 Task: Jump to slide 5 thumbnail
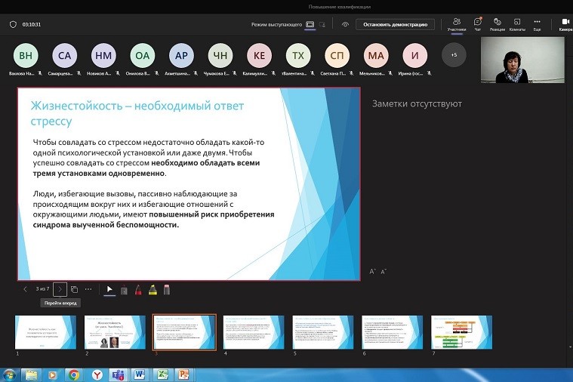click(323, 332)
